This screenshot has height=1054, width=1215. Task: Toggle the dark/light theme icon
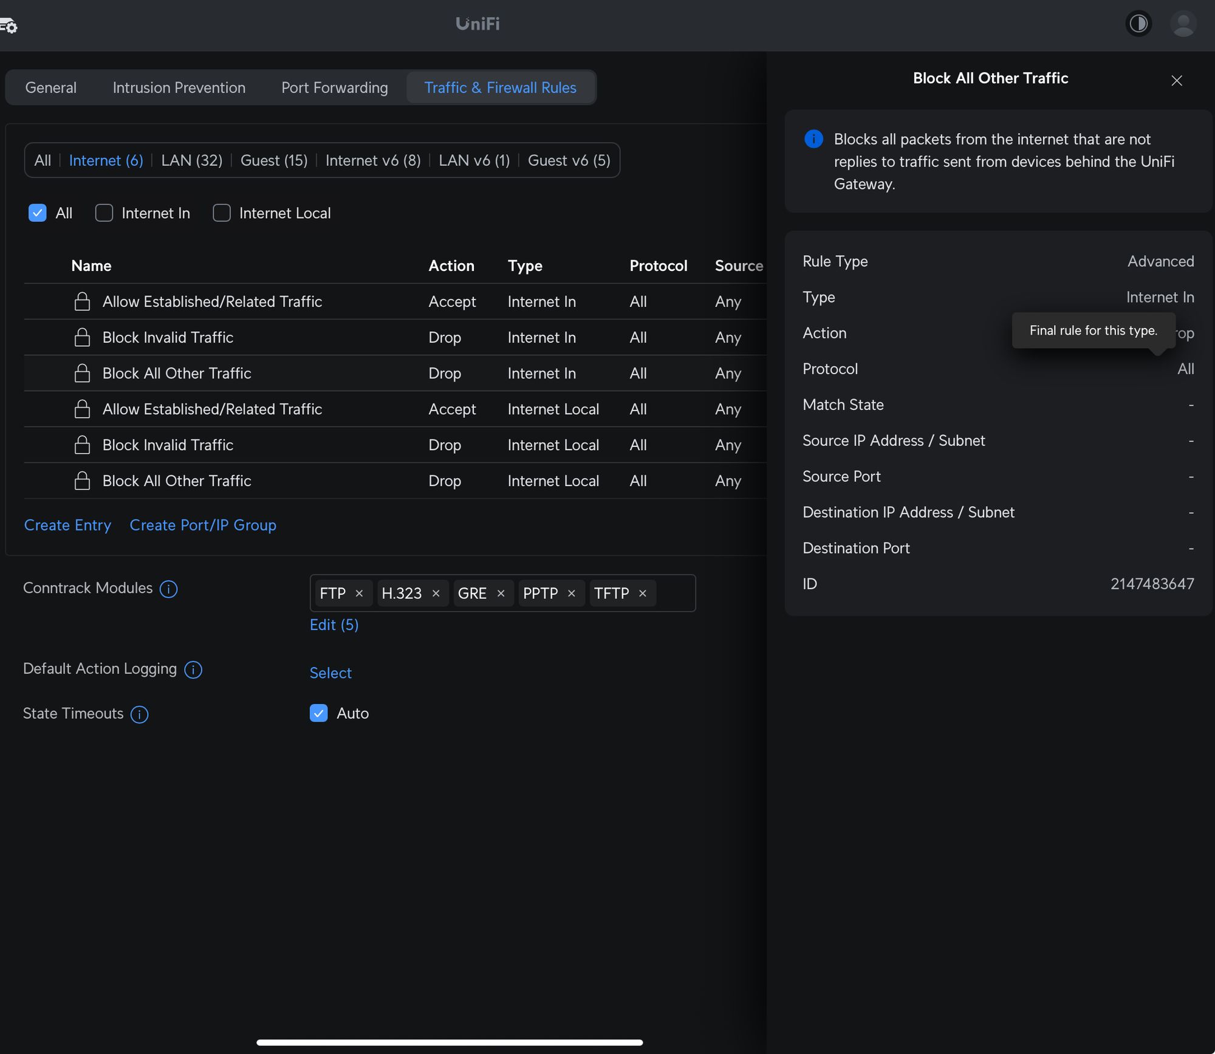[1138, 24]
